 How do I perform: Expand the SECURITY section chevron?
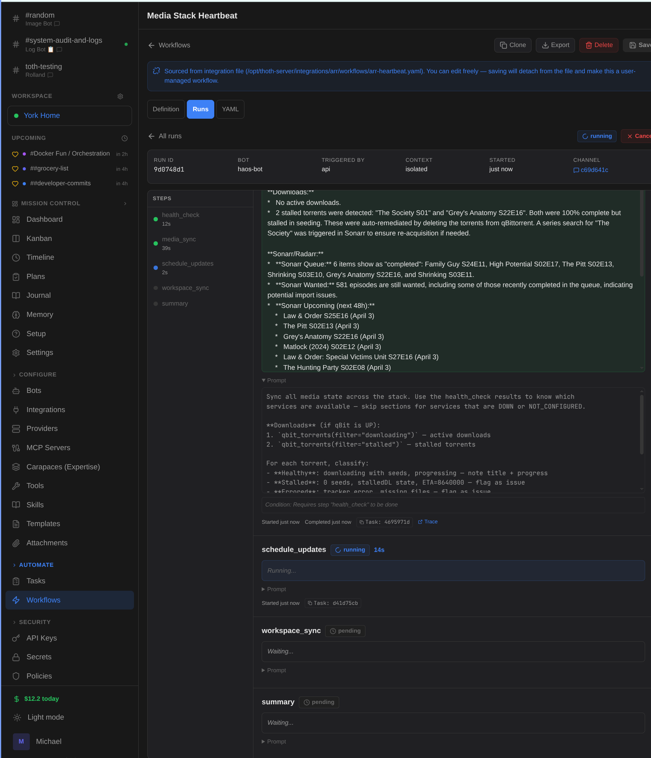pyautogui.click(x=15, y=622)
